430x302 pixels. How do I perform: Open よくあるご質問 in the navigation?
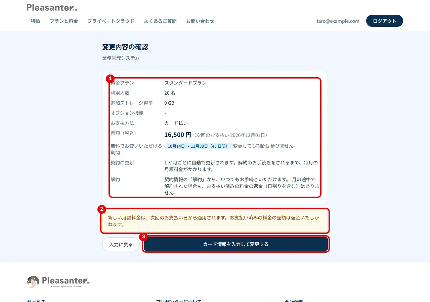coord(160,21)
